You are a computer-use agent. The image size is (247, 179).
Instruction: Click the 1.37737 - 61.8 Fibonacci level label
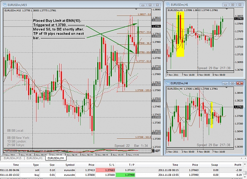[144, 61]
